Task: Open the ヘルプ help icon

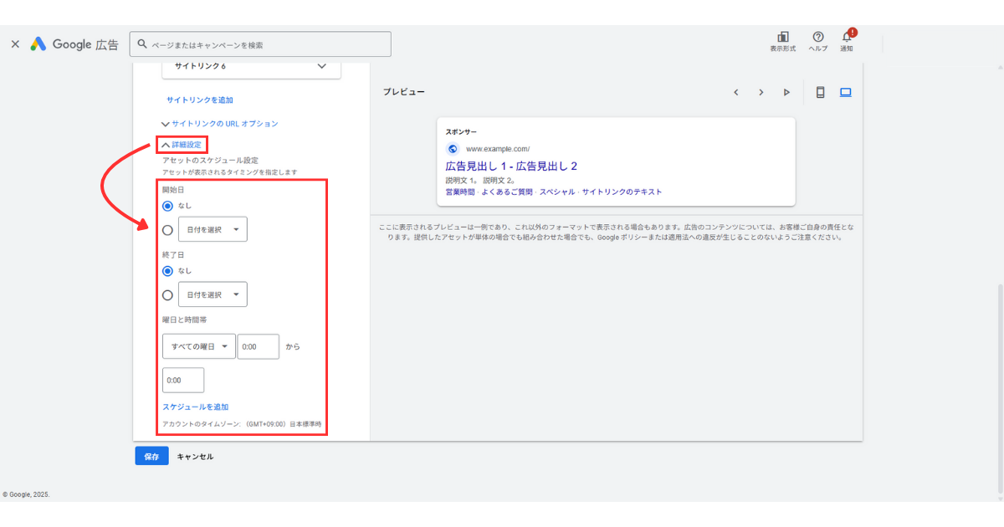Action: tap(818, 41)
